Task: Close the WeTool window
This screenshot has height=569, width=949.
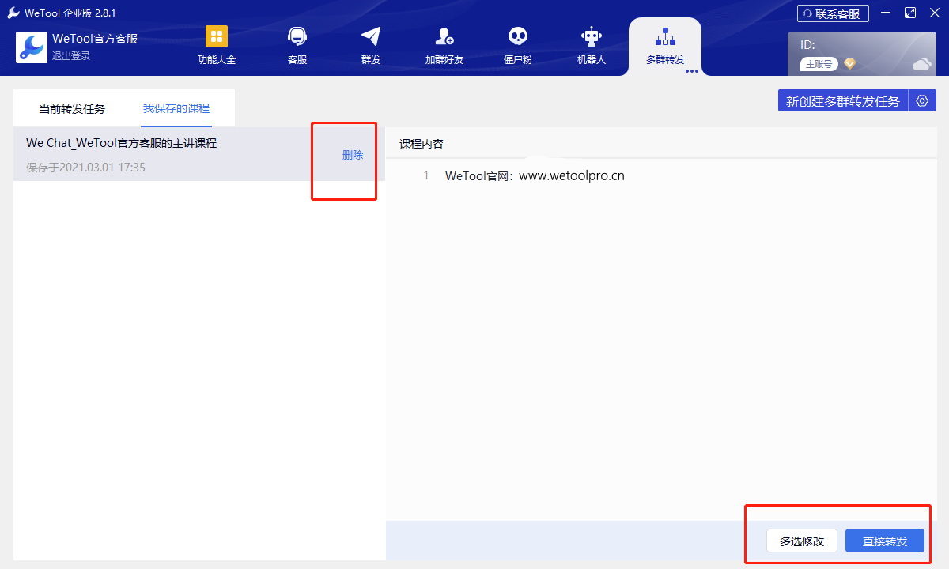Action: [x=934, y=13]
